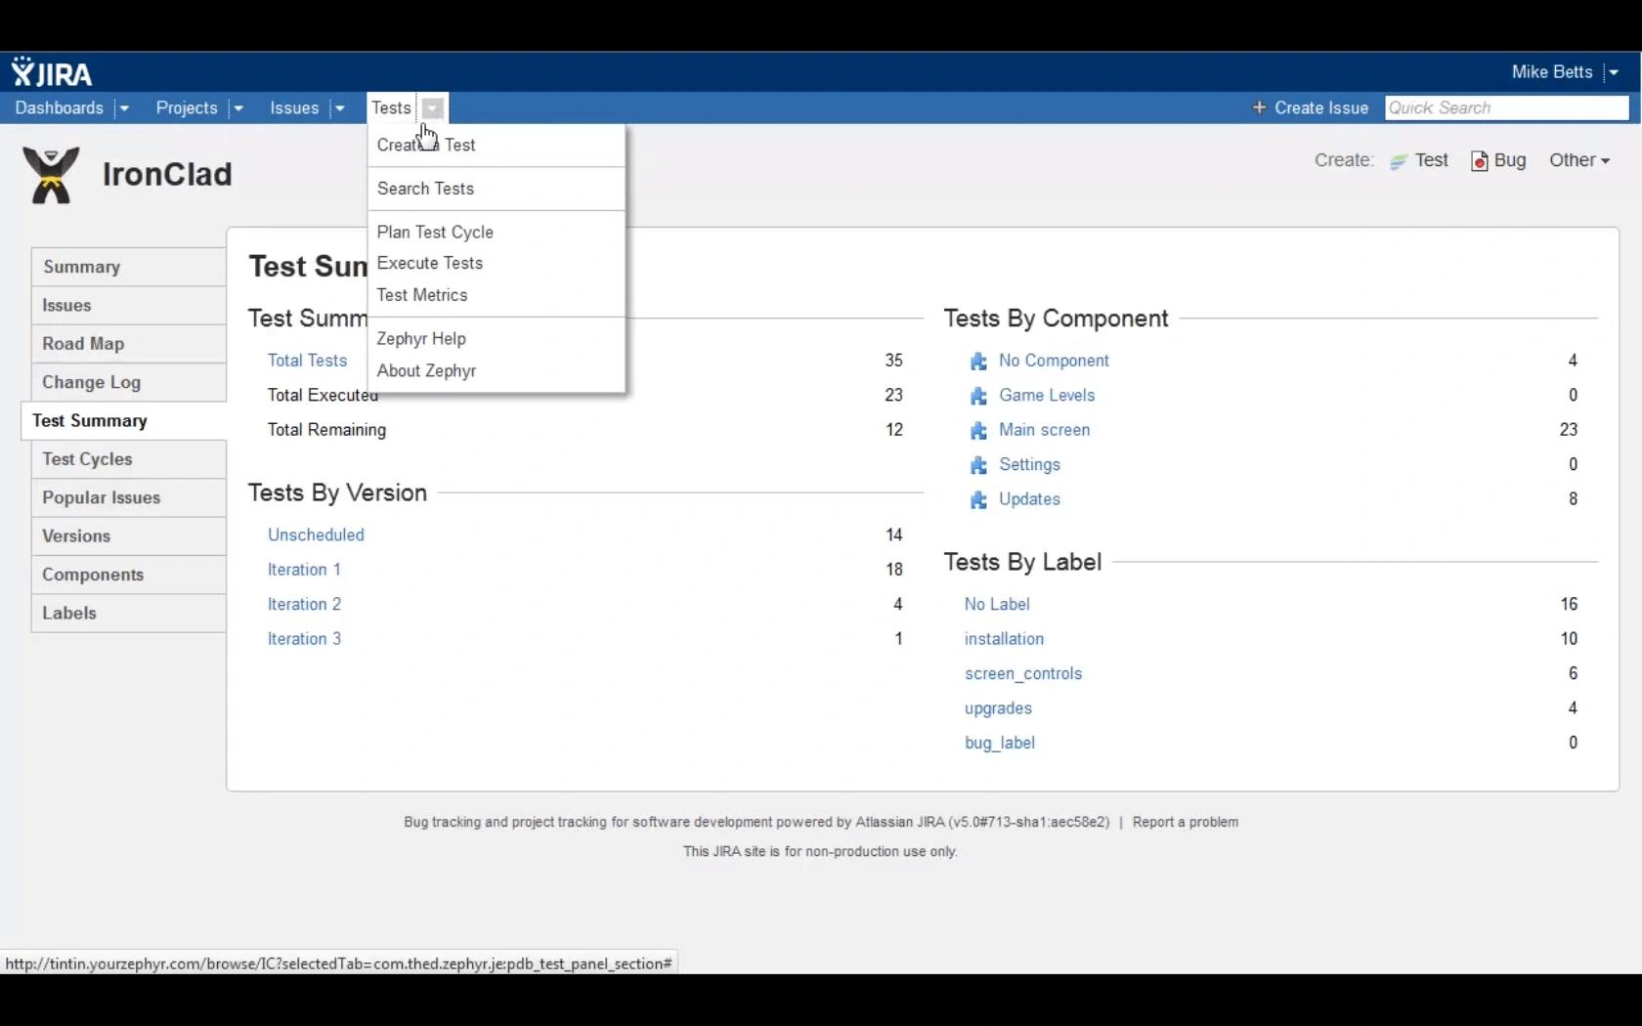1642x1026 pixels.
Task: Click the Total Remaining label text
Action: (x=326, y=430)
